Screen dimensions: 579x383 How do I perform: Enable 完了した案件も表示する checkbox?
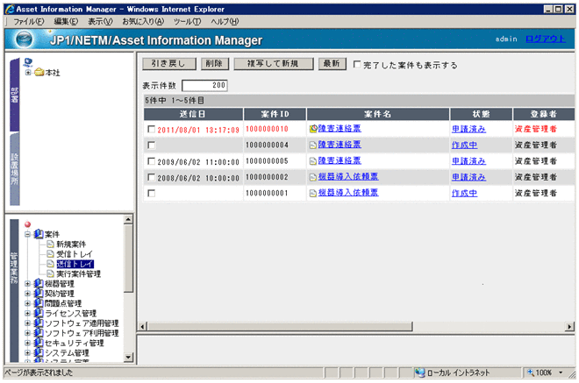coord(357,65)
